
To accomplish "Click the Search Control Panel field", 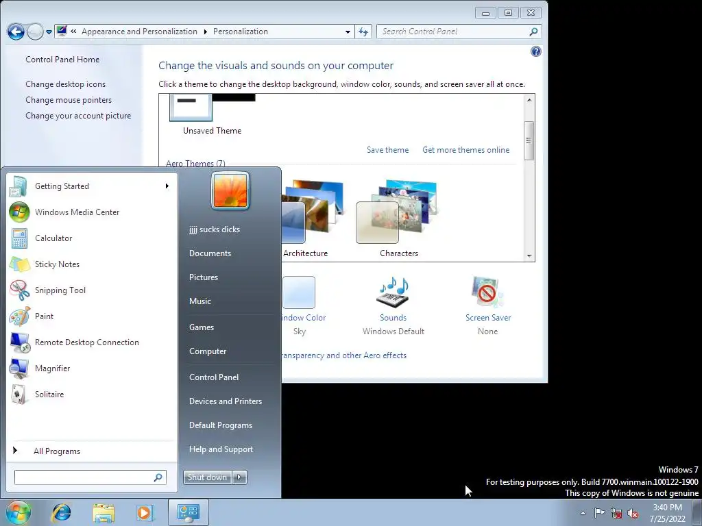I will [x=459, y=32].
